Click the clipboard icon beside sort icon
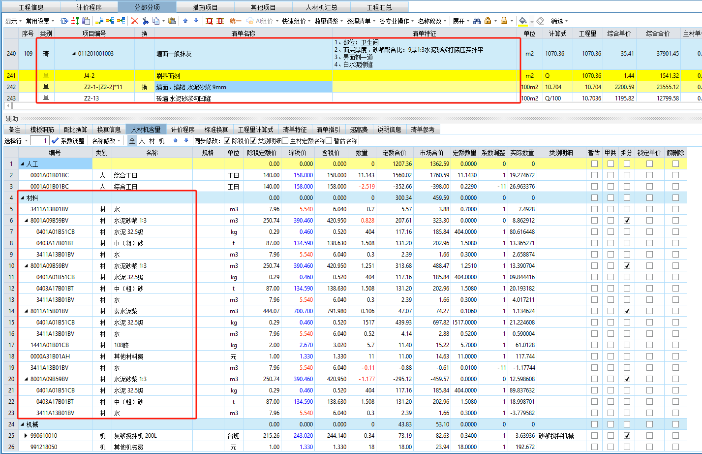 [86, 21]
